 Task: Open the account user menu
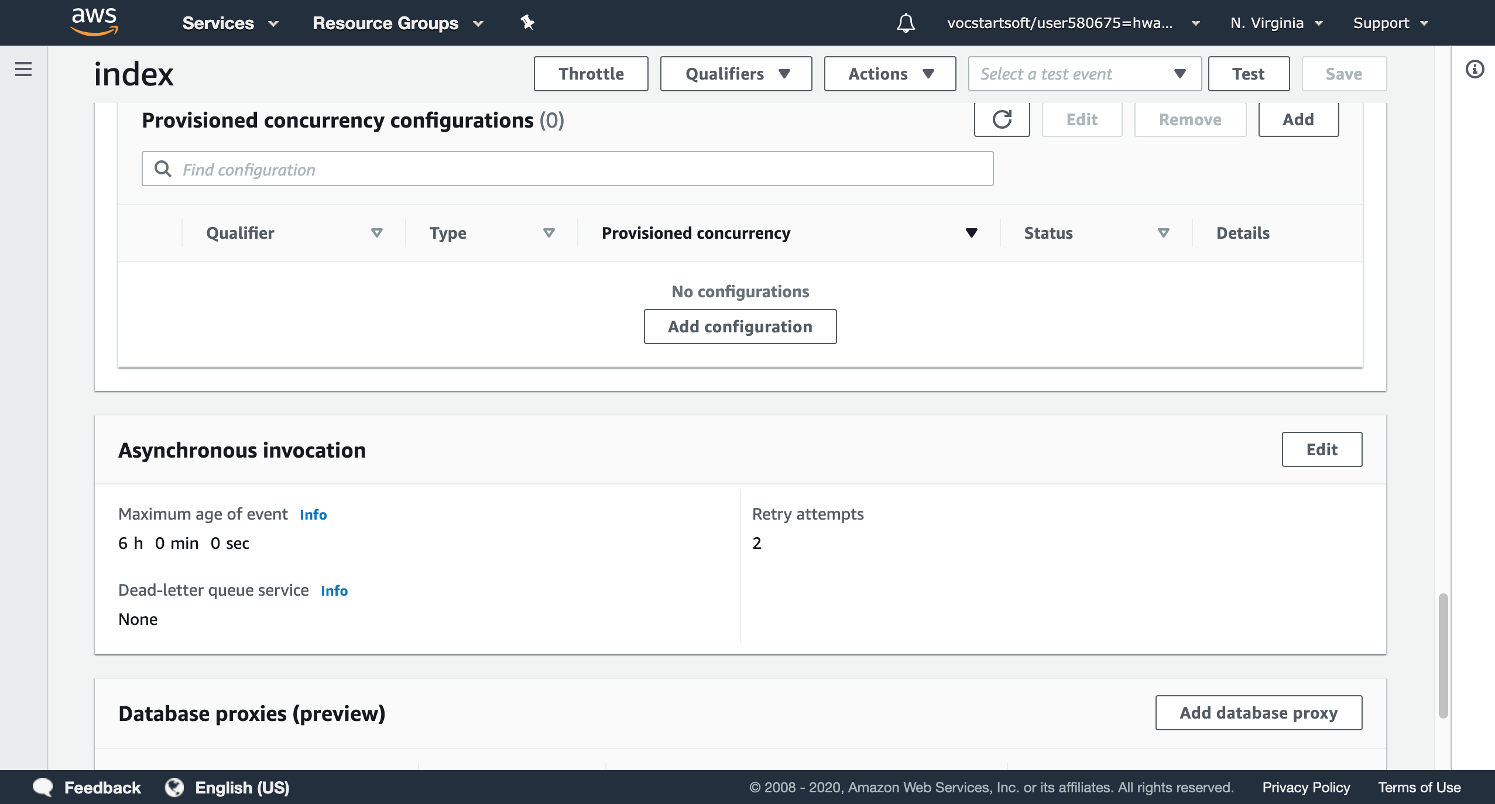tap(1074, 23)
